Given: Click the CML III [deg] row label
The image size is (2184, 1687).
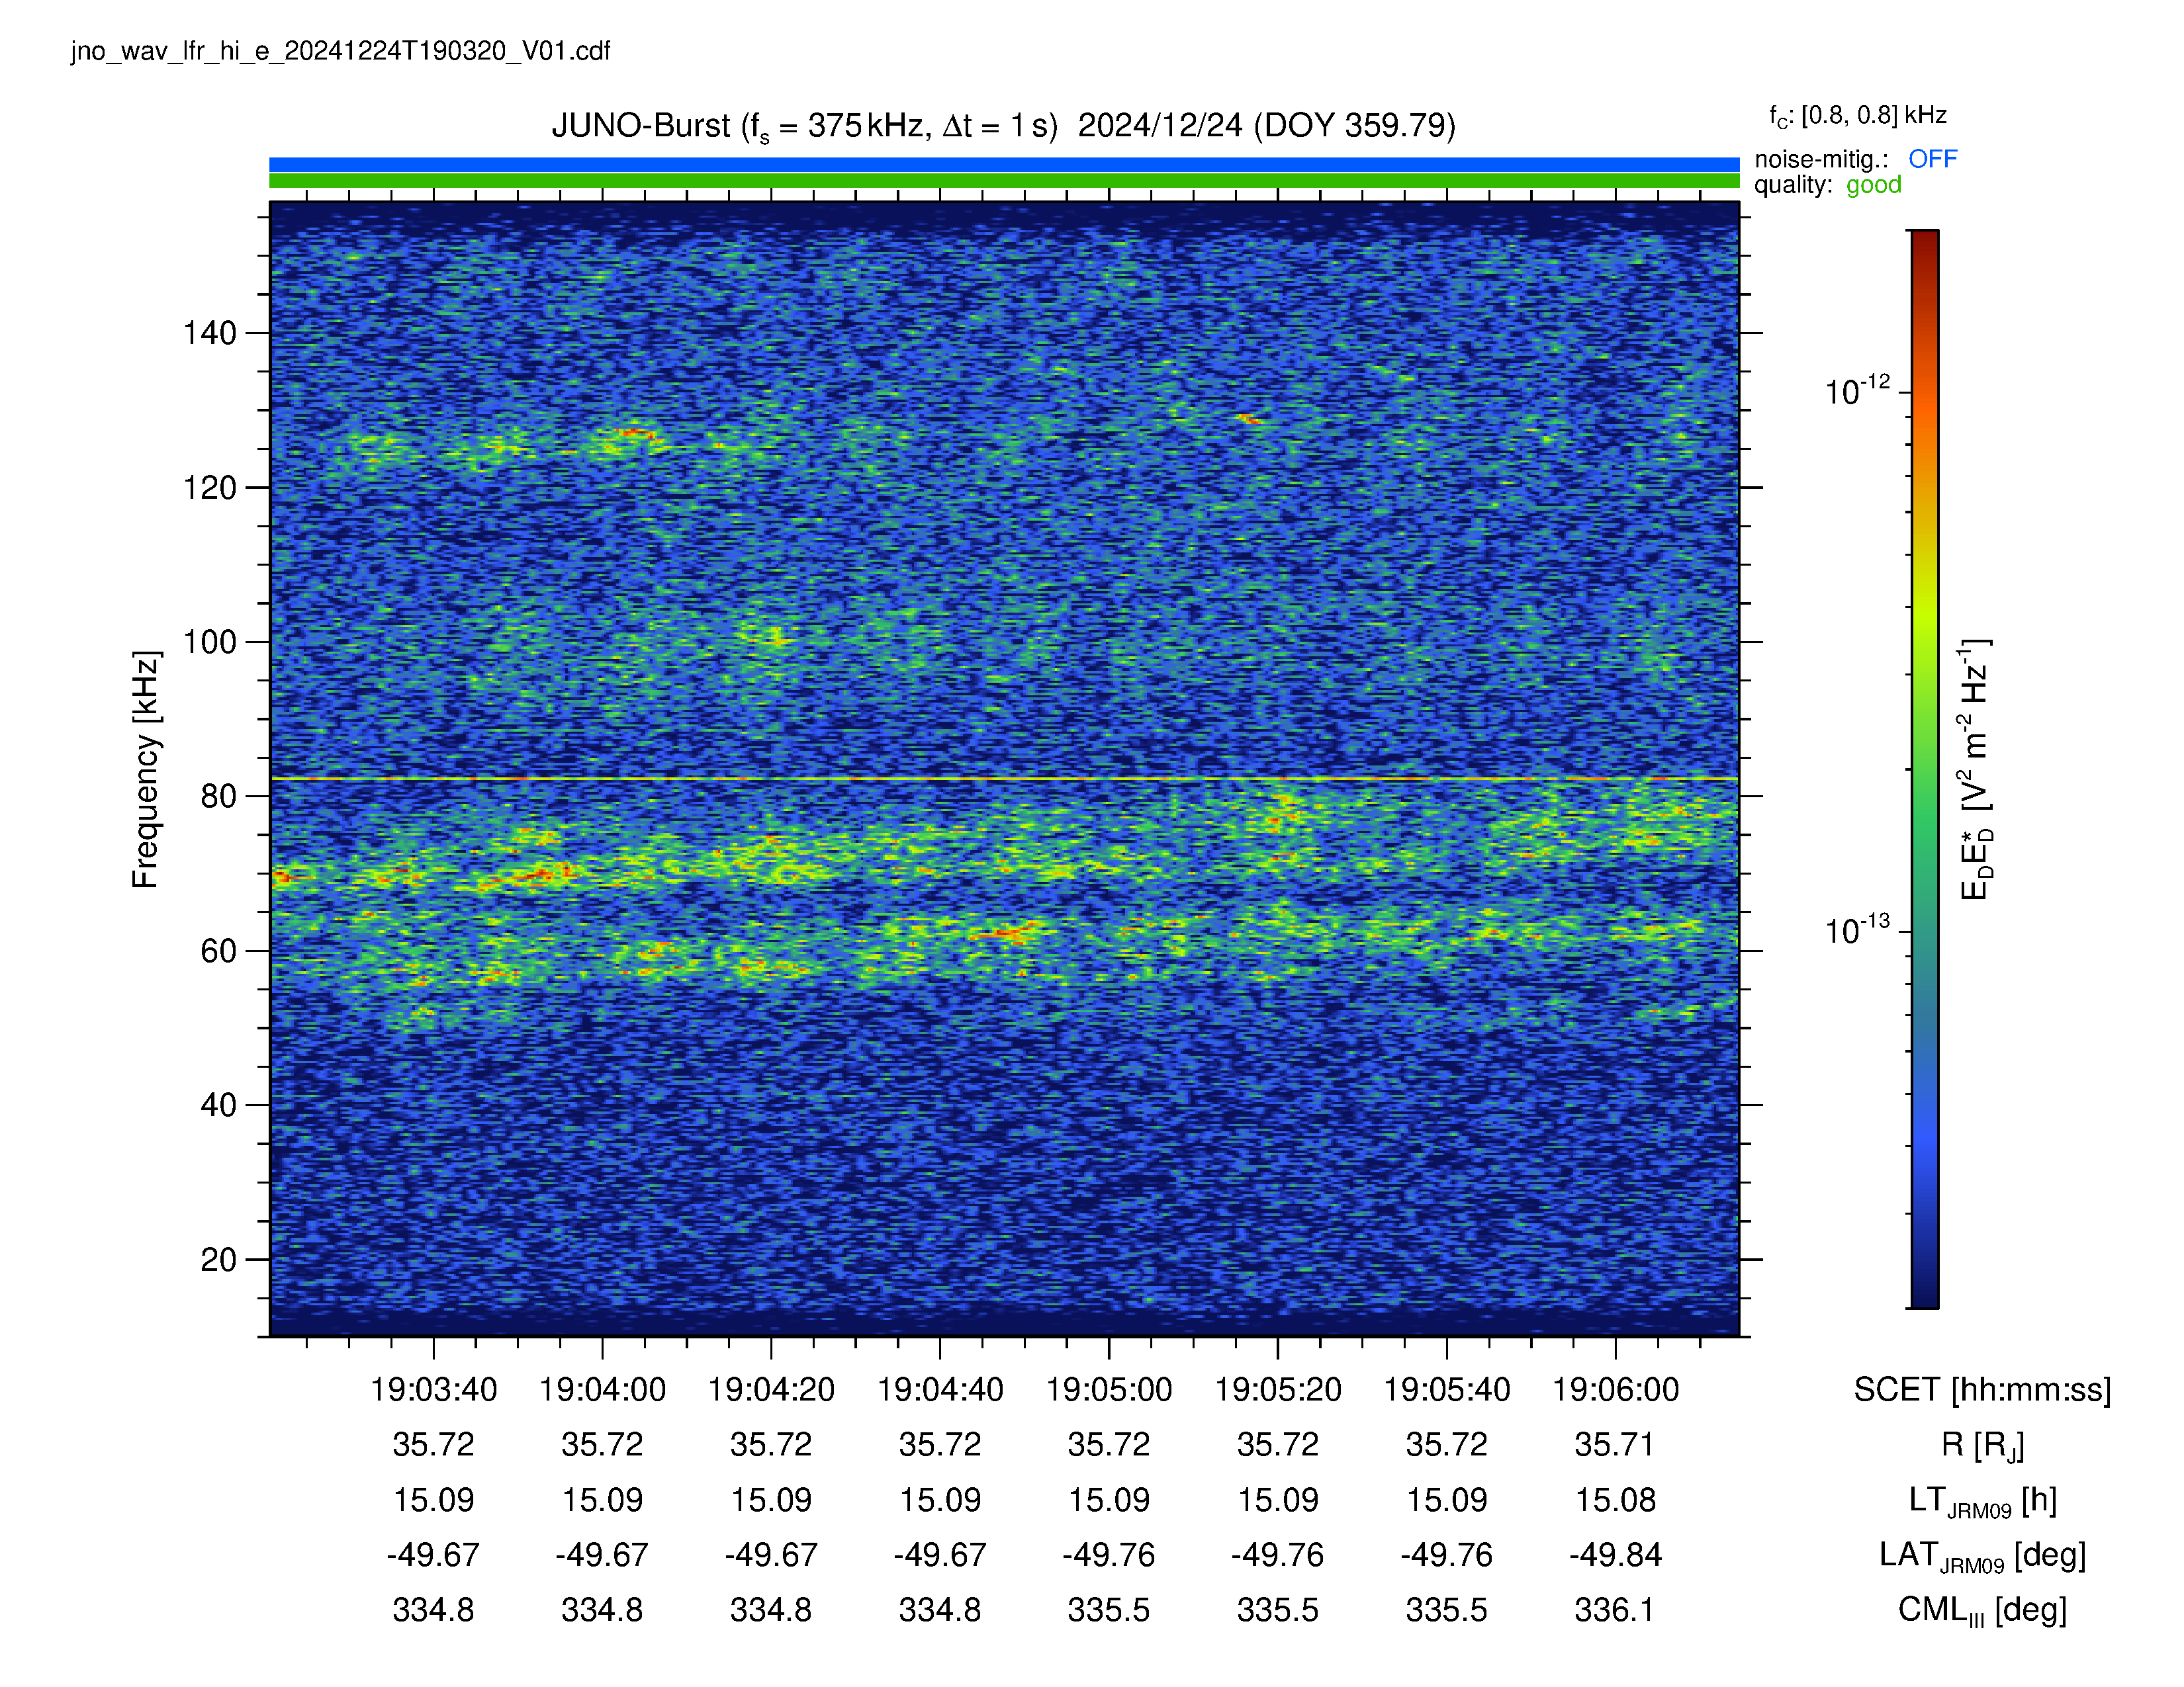Looking at the screenshot, I should tap(1982, 1610).
